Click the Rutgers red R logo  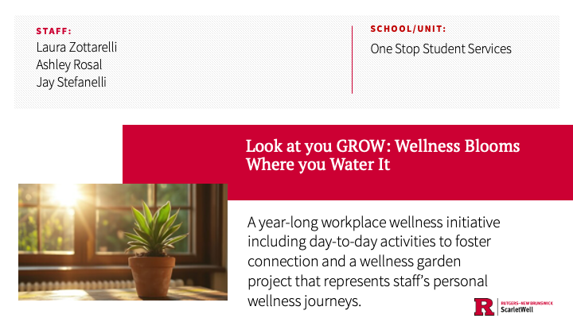pyautogui.click(x=483, y=306)
